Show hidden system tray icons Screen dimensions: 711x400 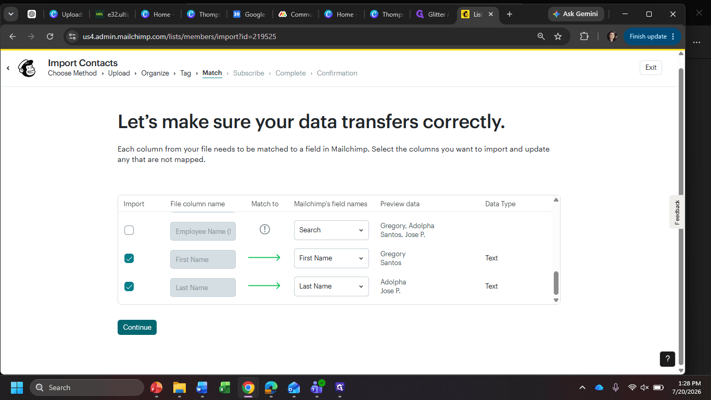pyautogui.click(x=582, y=387)
